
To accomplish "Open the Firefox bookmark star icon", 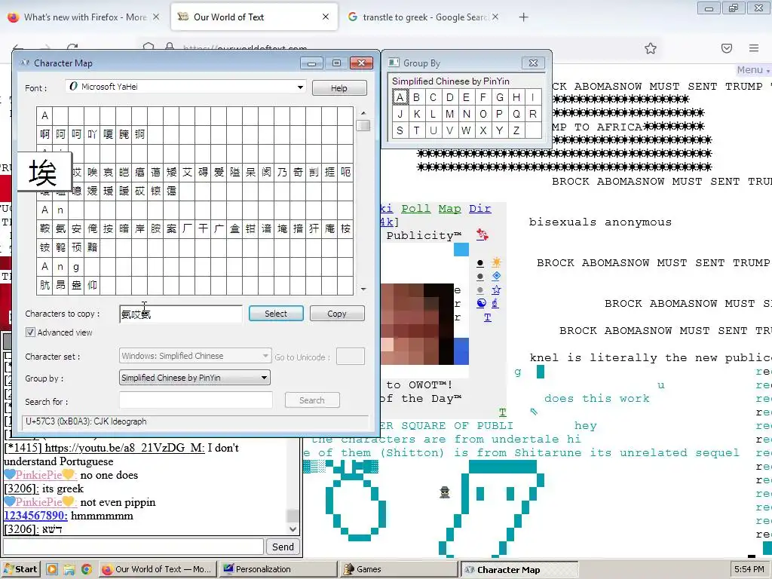I will [651, 48].
